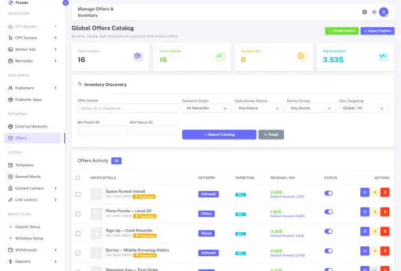Check the Space Runner Install row checkbox
The height and width of the screenshot is (271, 401).
[x=78, y=194]
